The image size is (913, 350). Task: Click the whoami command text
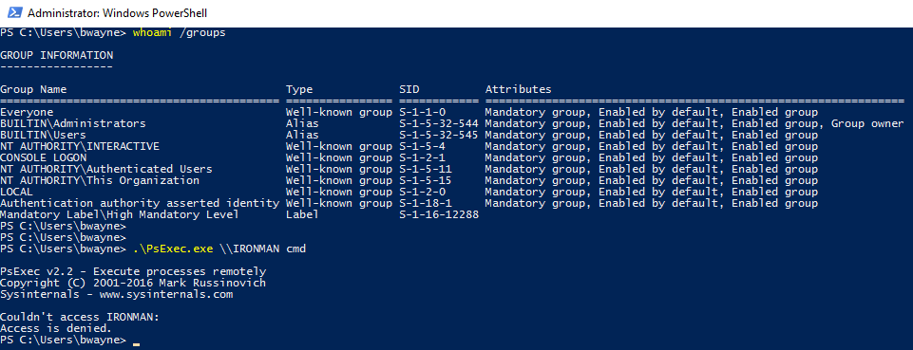coord(153,33)
